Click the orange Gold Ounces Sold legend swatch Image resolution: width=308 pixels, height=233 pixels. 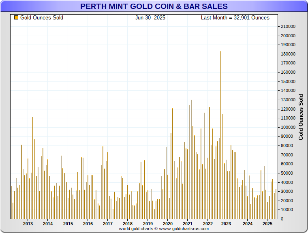(16, 18)
